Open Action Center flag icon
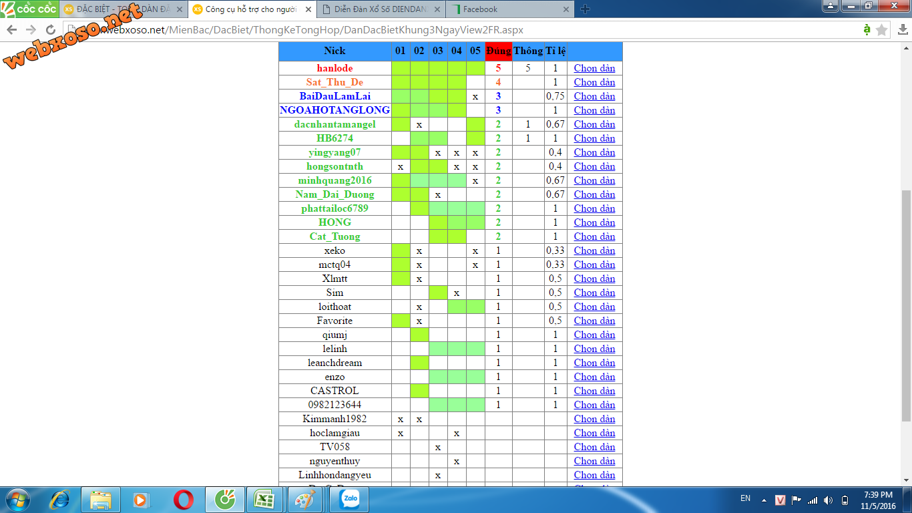 796,500
